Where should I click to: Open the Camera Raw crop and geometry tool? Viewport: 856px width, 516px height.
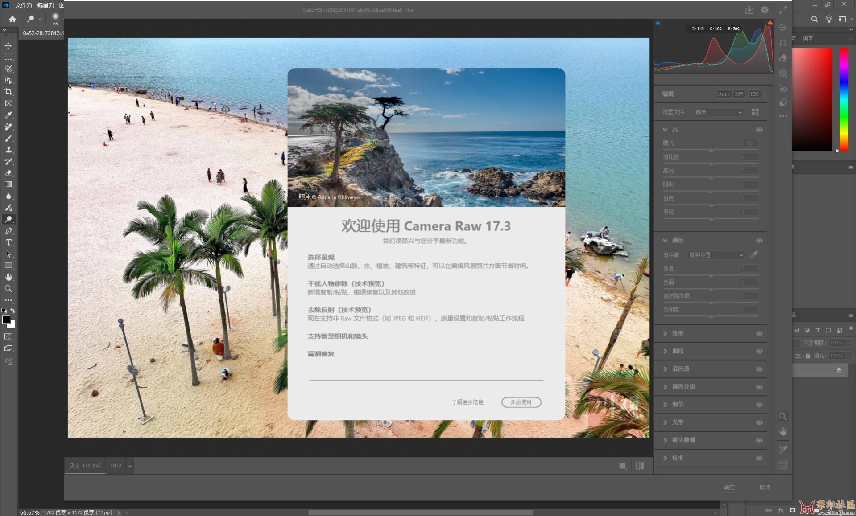point(783,43)
